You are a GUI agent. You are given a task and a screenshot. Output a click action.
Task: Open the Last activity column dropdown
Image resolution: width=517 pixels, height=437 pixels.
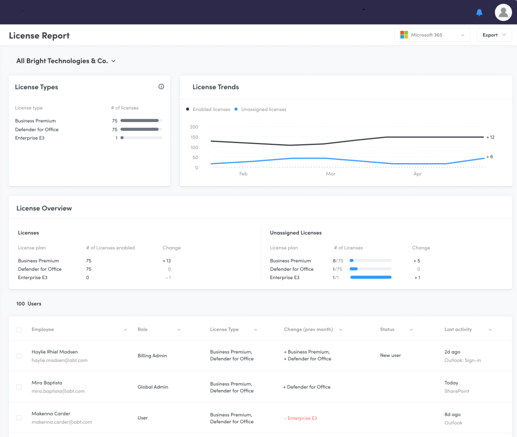coord(490,330)
